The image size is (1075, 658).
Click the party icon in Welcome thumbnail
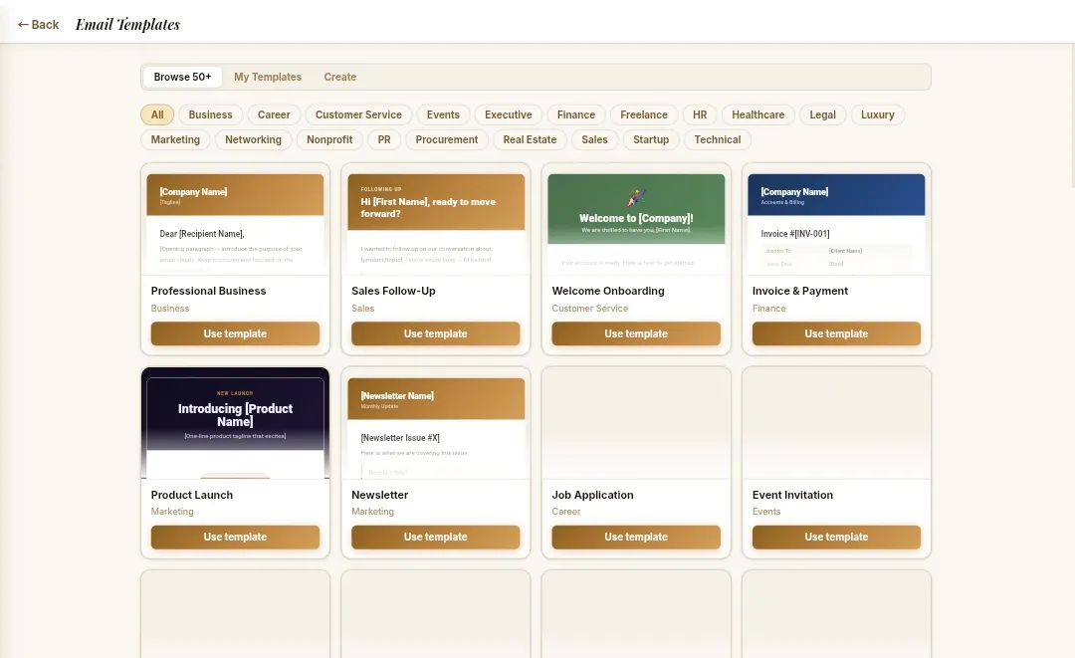coord(636,198)
